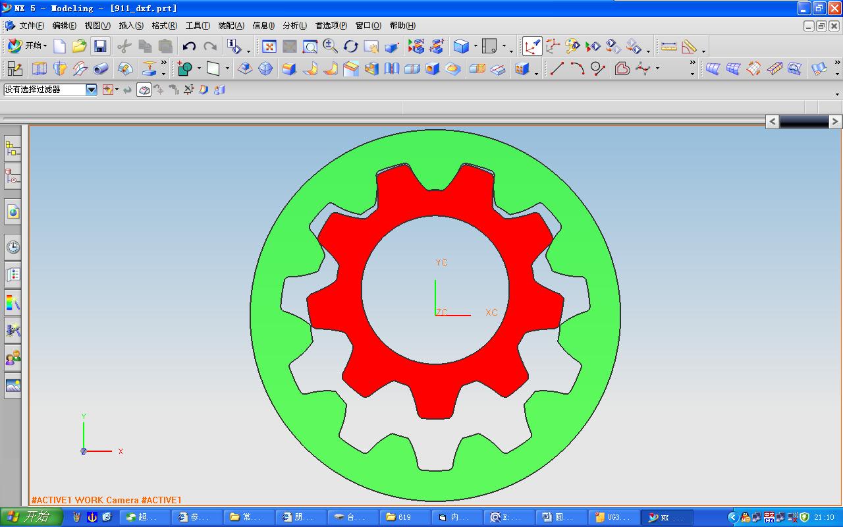Undo the last action
The height and width of the screenshot is (527, 843).
190,46
